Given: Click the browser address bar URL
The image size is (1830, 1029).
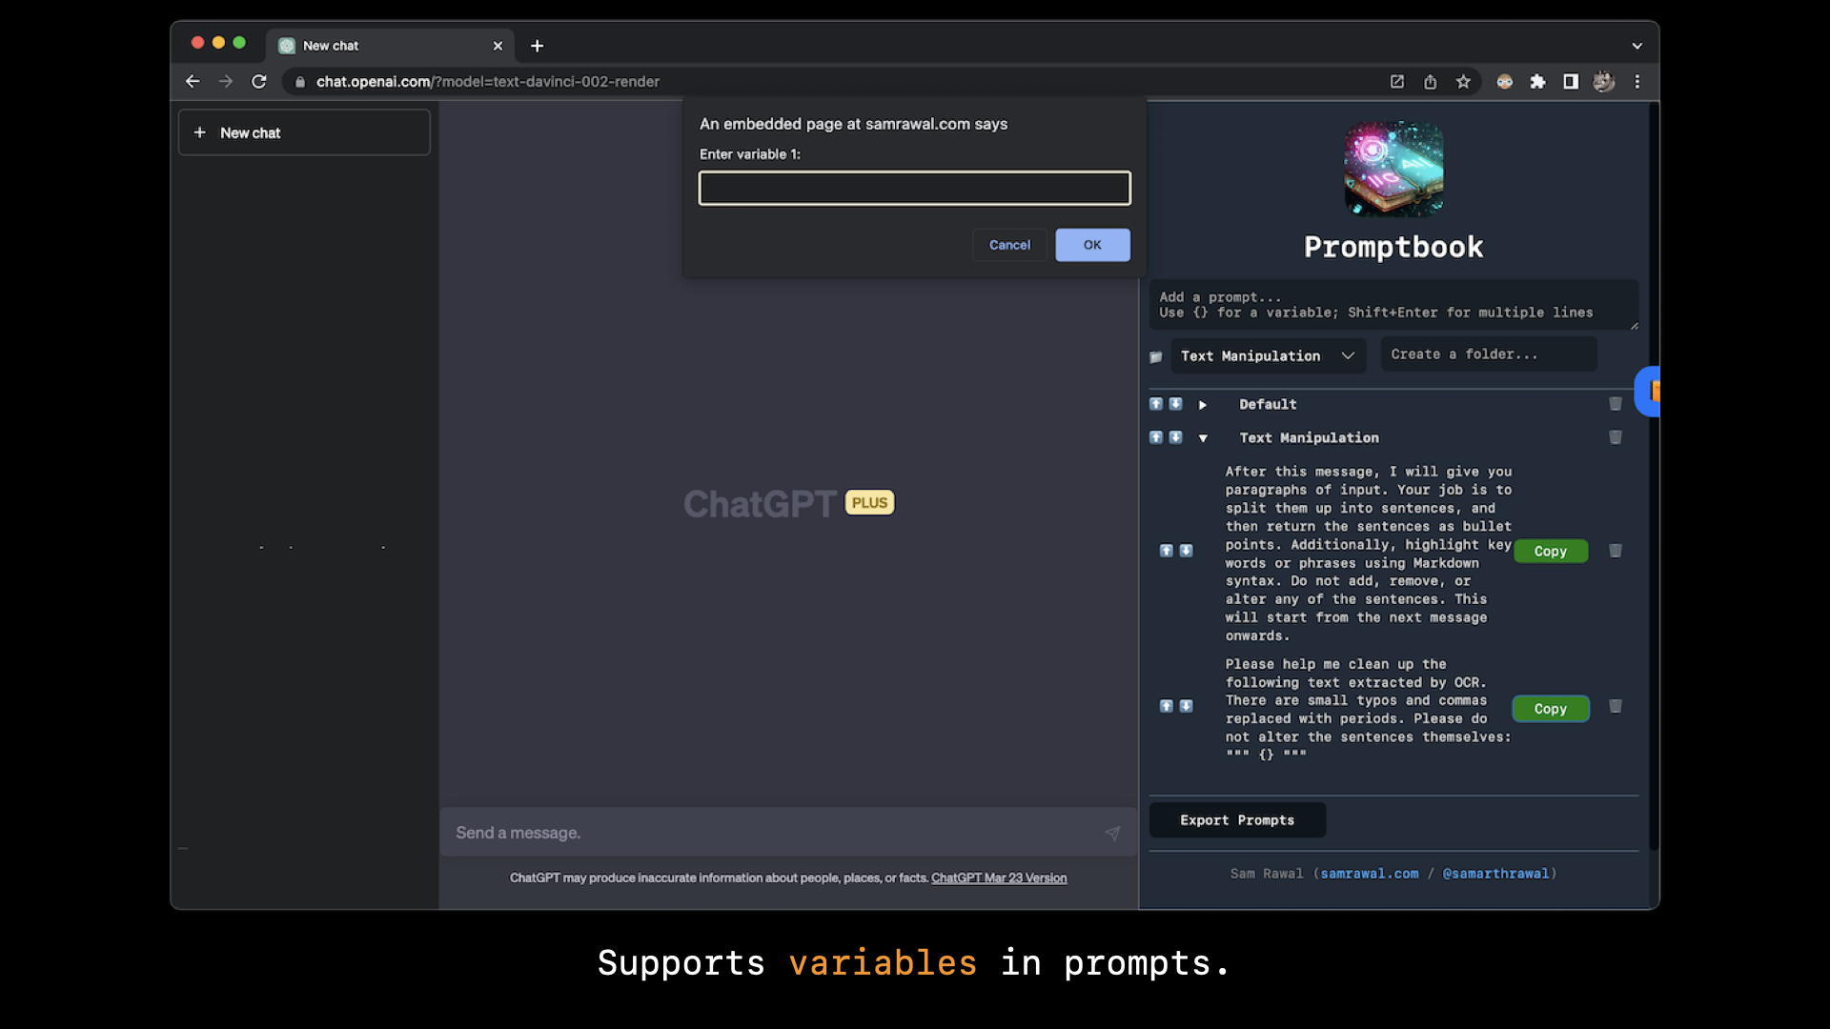Looking at the screenshot, I should (x=488, y=82).
